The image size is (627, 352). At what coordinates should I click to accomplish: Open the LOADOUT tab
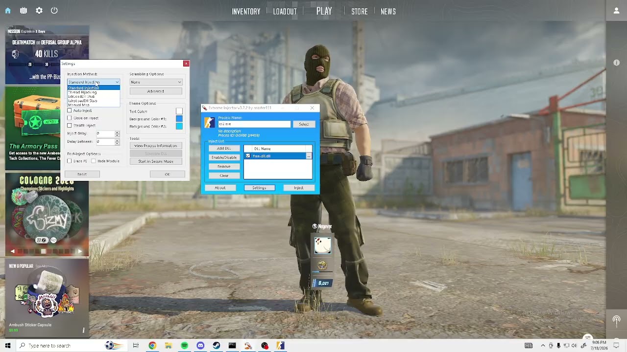coord(285,11)
